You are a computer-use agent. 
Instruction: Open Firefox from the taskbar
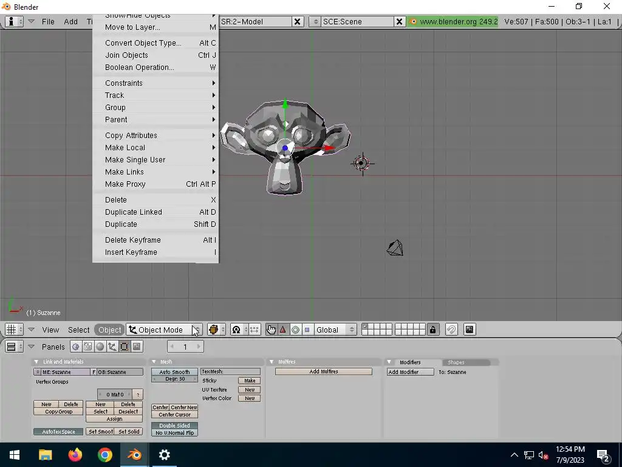(x=75, y=454)
